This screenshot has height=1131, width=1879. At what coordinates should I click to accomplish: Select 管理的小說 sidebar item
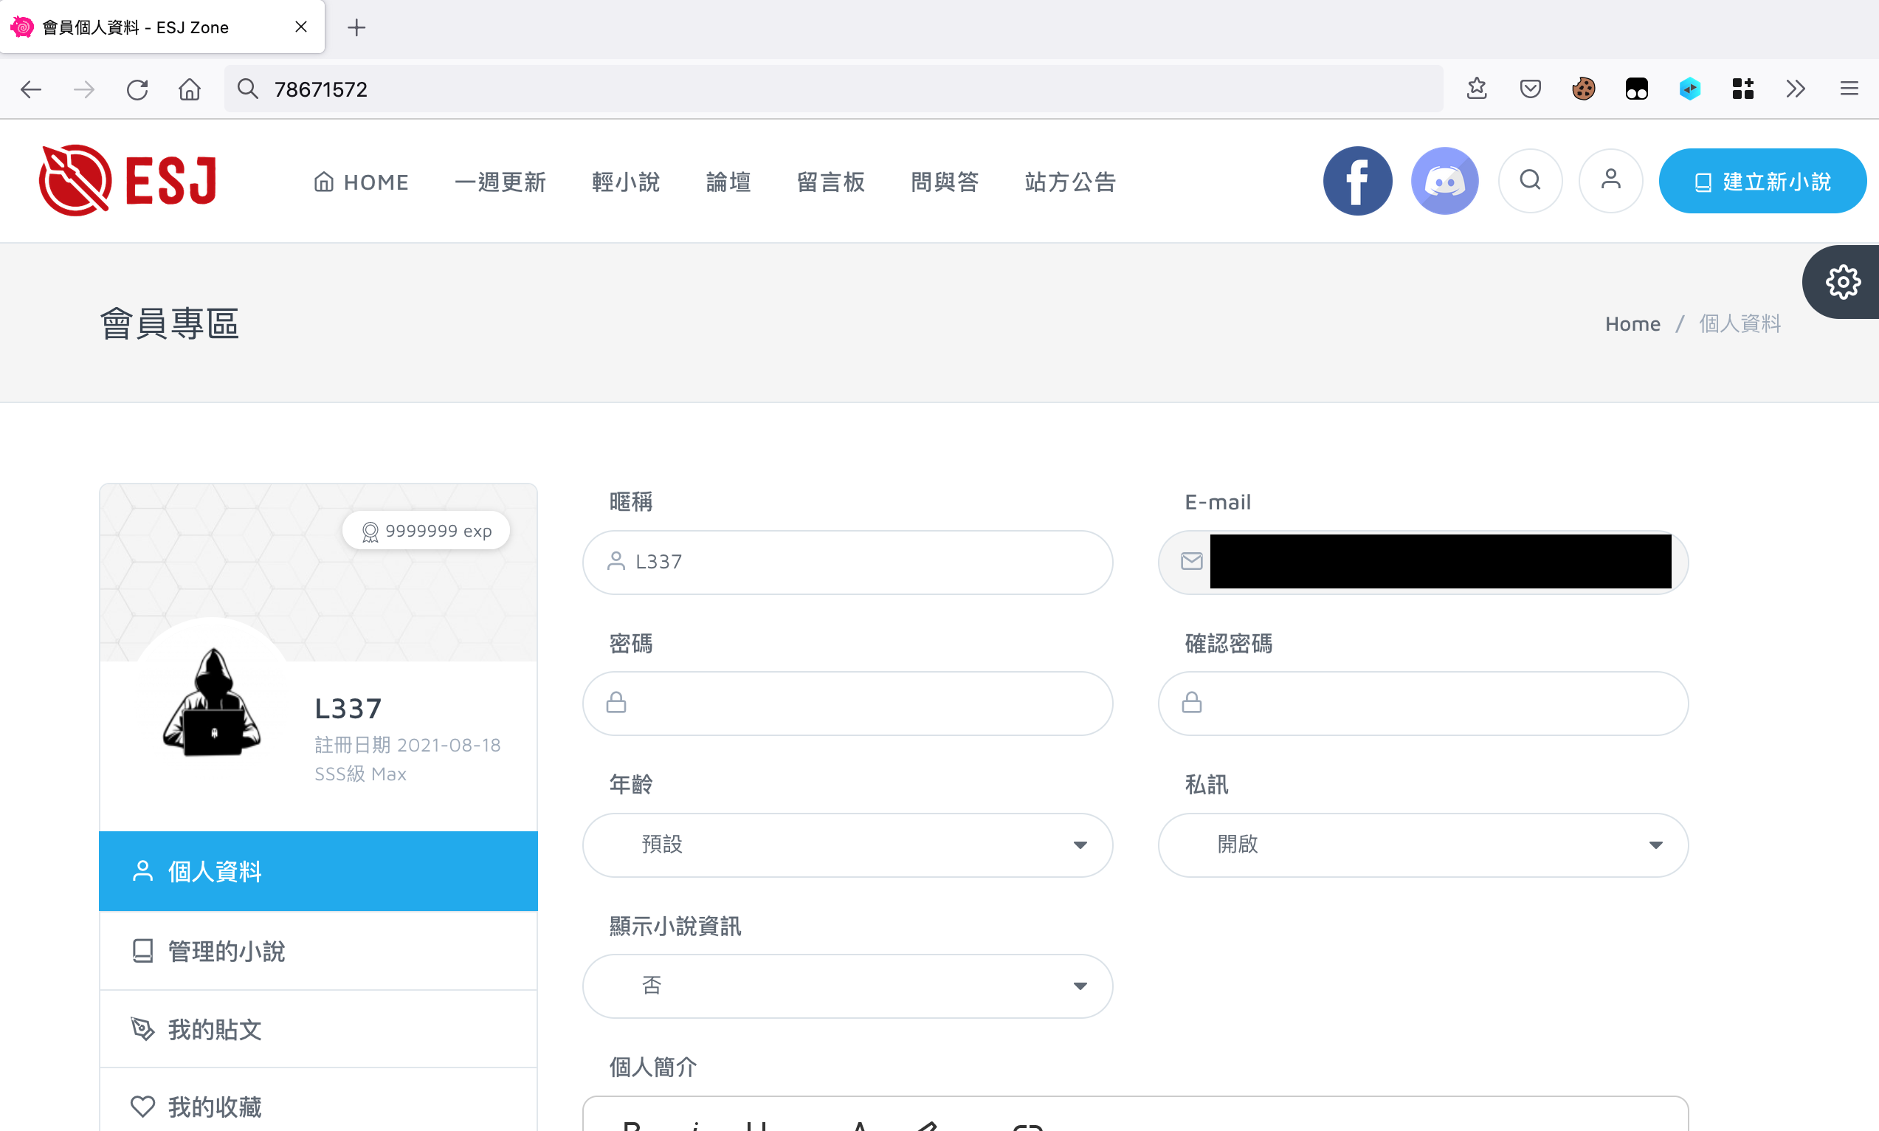[318, 950]
